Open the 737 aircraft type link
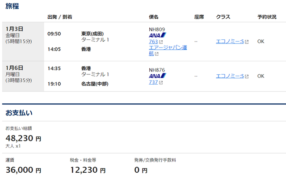Screen dimensions: 286x179 coord(153,82)
